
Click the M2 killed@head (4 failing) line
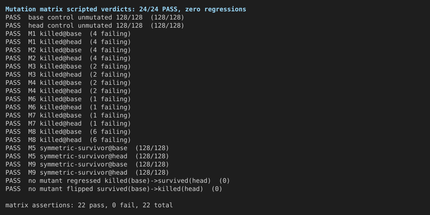tap(68, 59)
